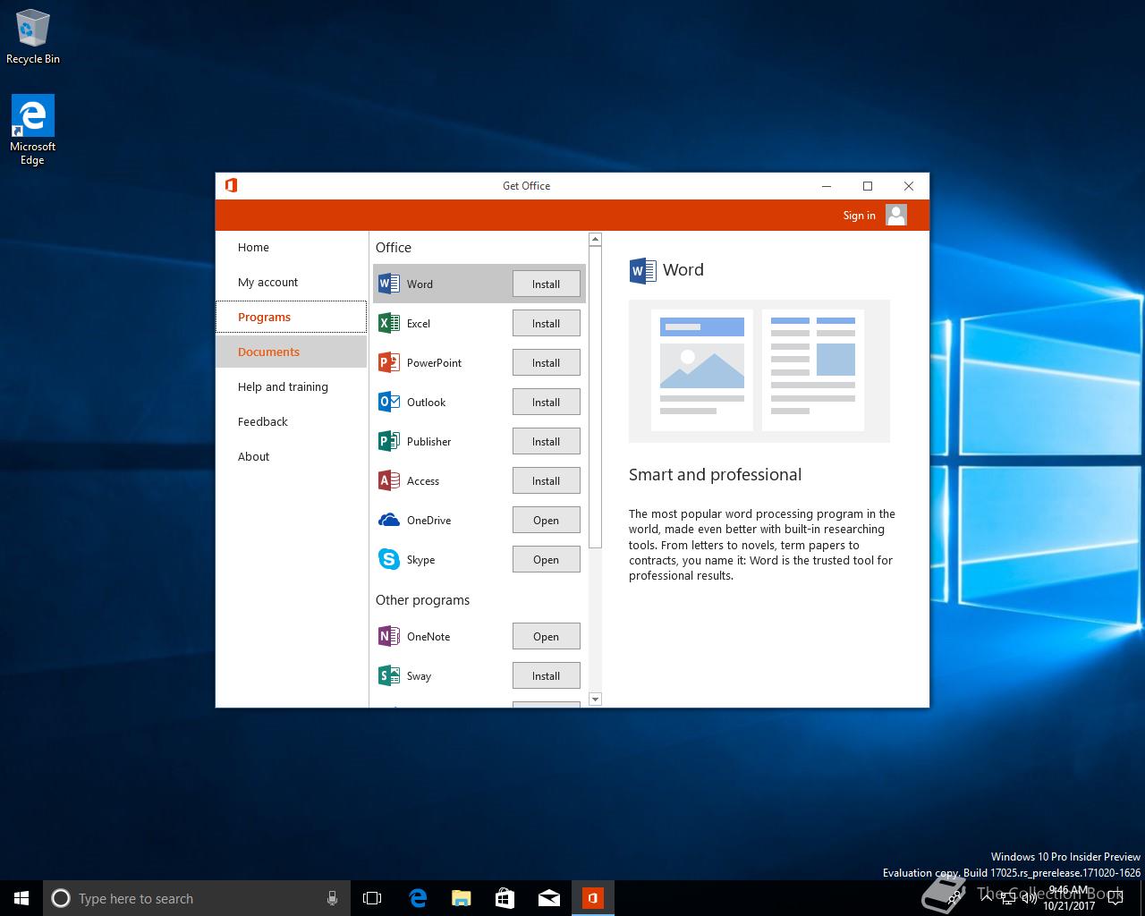
Task: Open OneNote with its Open button
Action: (546, 636)
